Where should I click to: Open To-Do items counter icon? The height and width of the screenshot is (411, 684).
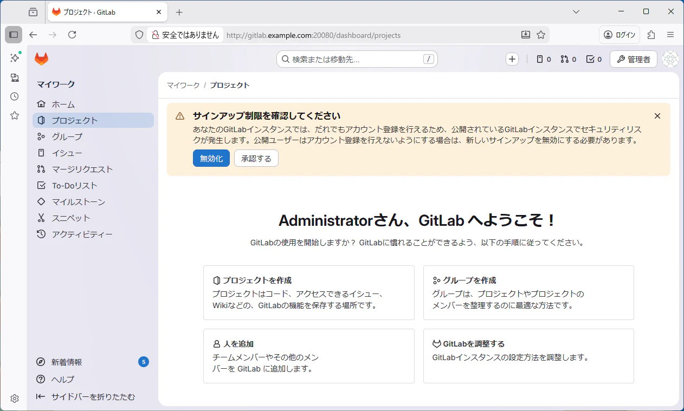[x=594, y=59]
